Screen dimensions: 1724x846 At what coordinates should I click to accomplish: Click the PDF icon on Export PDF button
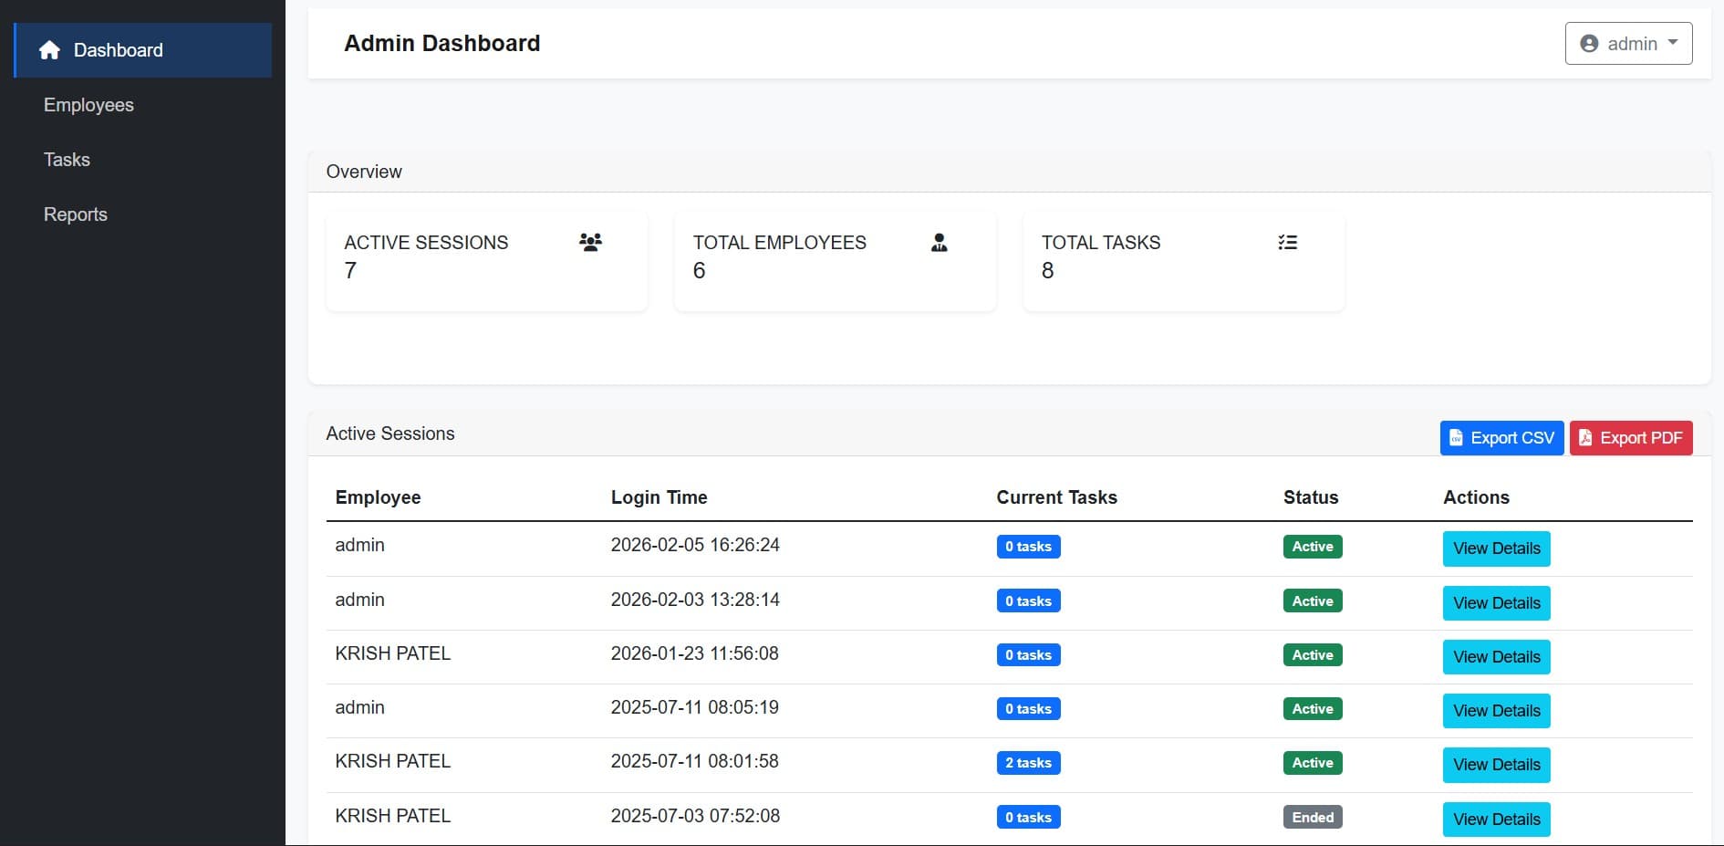tap(1585, 438)
